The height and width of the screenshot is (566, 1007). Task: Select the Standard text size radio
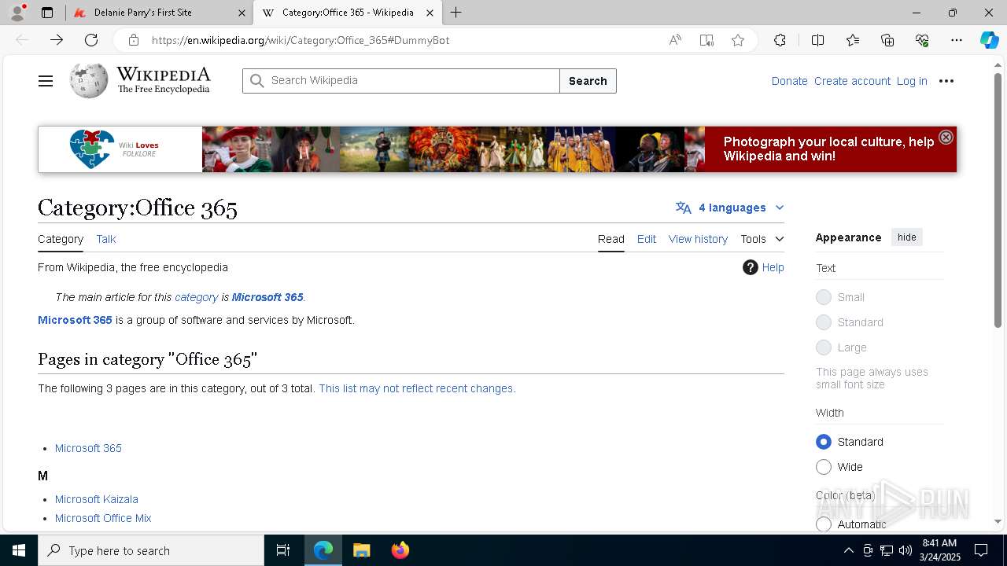tap(824, 322)
